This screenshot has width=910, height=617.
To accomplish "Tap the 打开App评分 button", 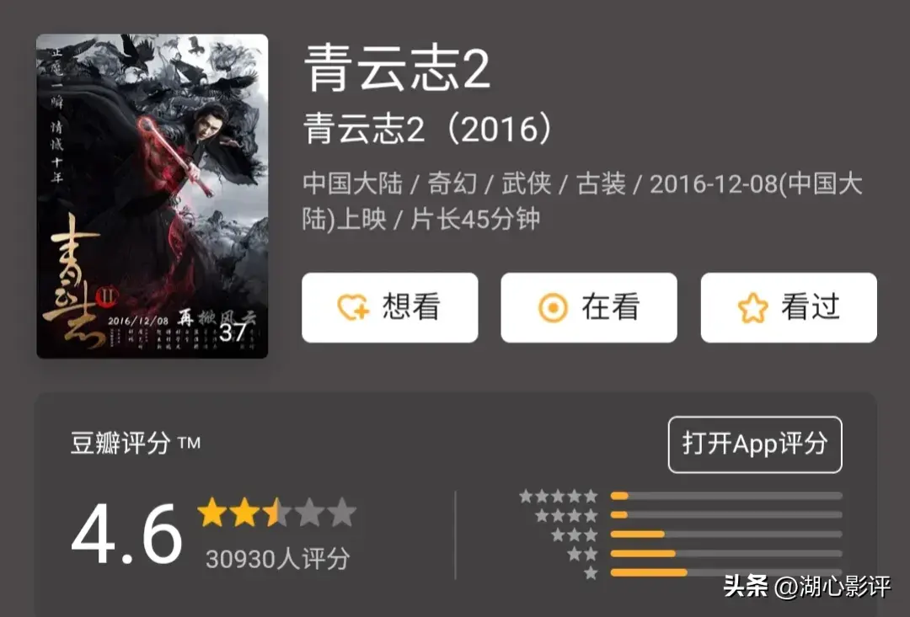I will [x=755, y=444].
